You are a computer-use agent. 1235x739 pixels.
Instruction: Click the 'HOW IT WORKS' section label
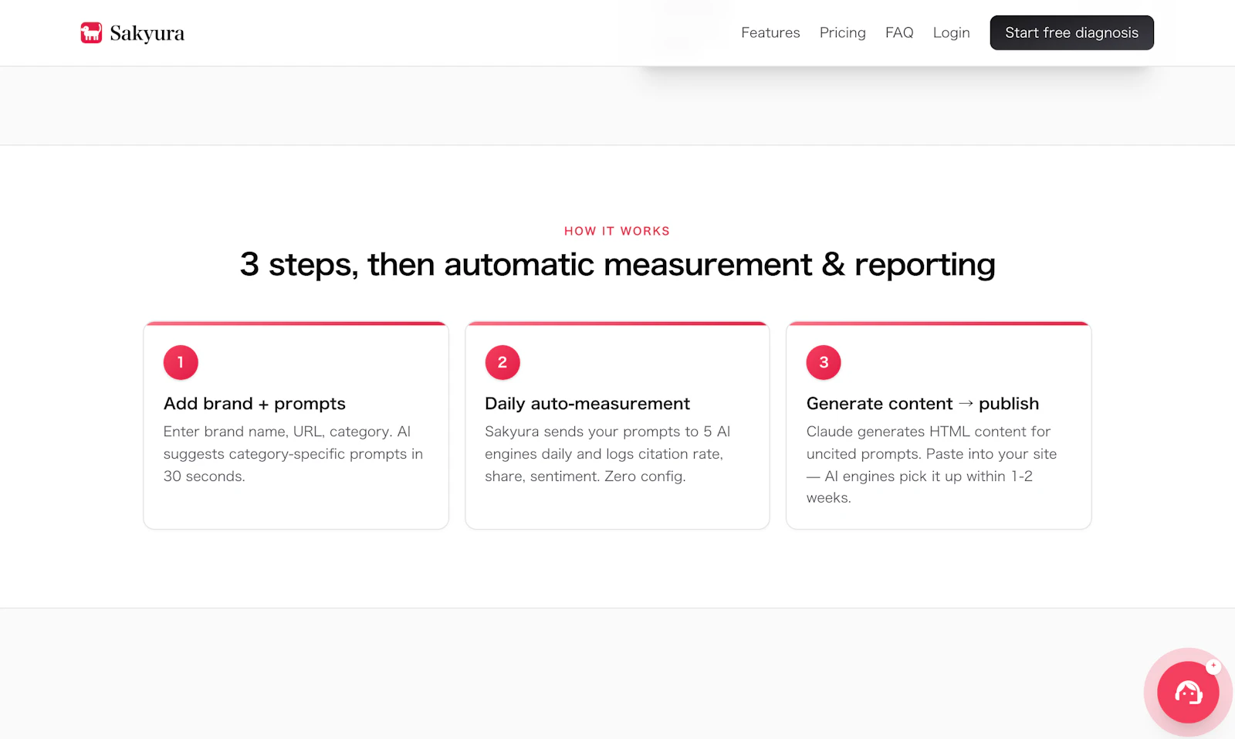617,231
